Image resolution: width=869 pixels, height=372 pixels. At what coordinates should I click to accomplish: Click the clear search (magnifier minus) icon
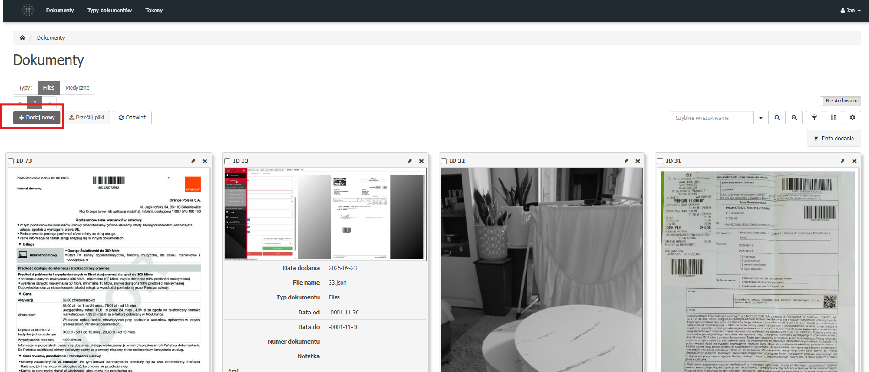(x=794, y=118)
